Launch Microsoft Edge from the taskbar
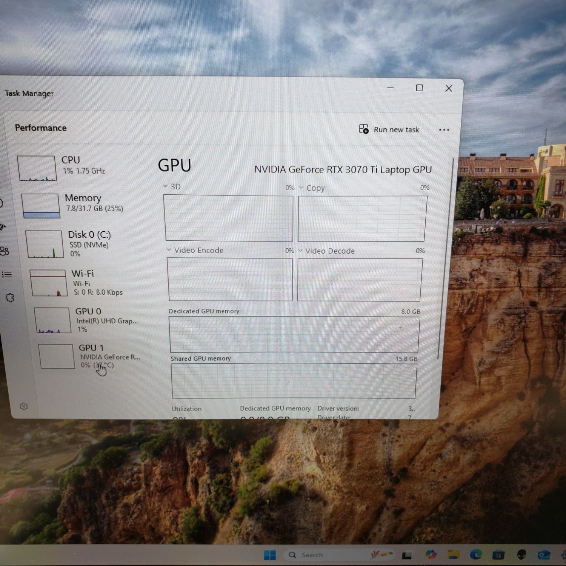Screen dimensions: 566x566 tap(476, 554)
